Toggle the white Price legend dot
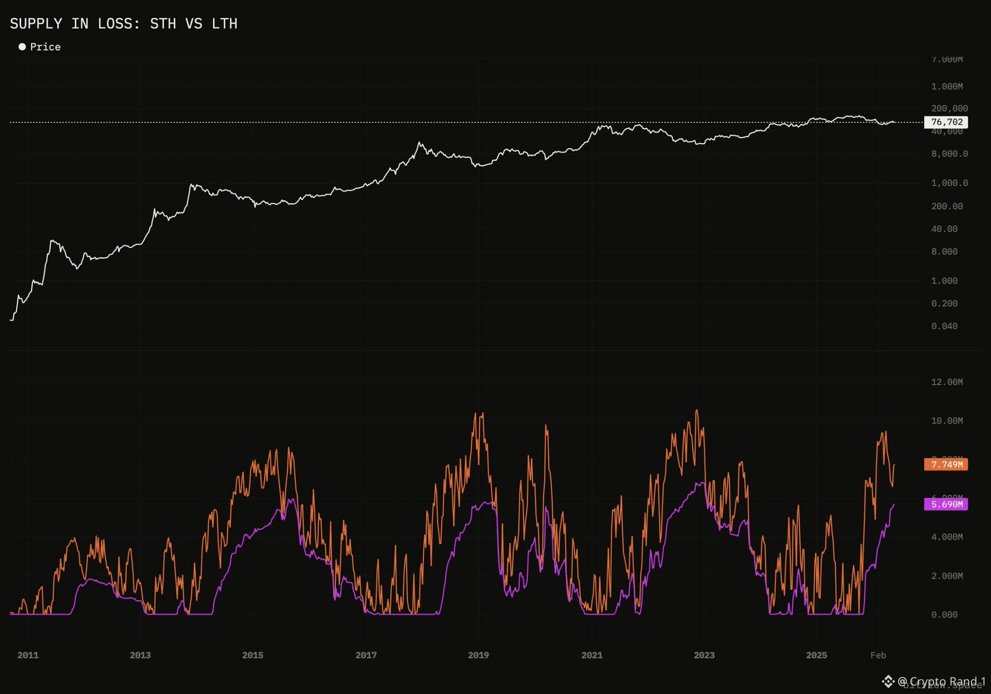The width and height of the screenshot is (991, 694). tap(22, 47)
